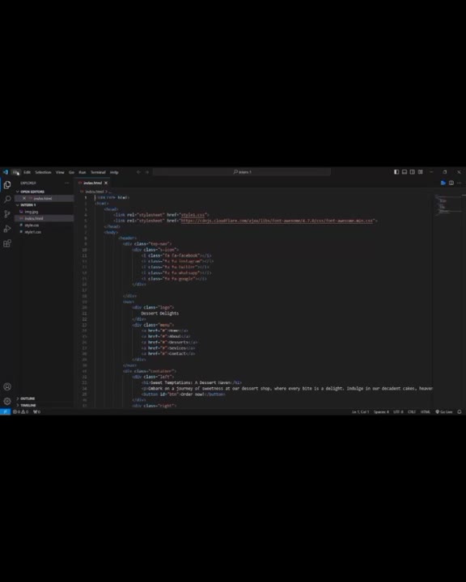Go forward using the navigation arrow
This screenshot has width=466, height=582.
pyautogui.click(x=147, y=172)
